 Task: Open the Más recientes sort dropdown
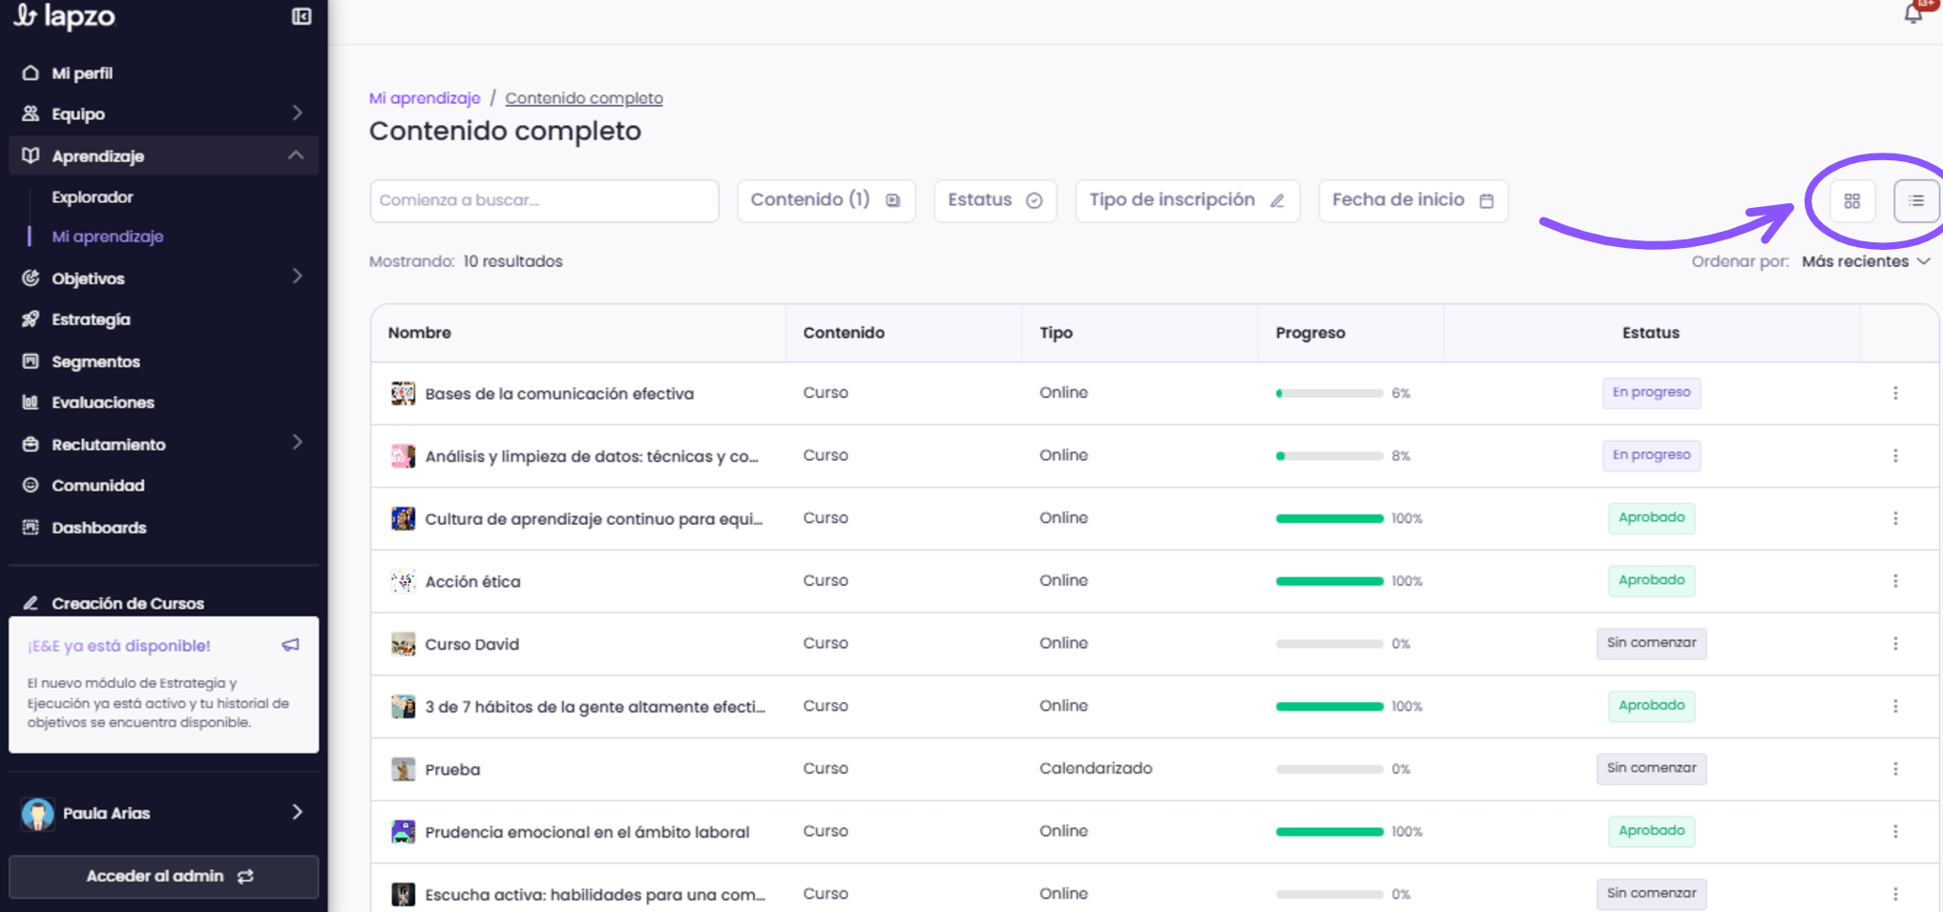click(x=1866, y=261)
